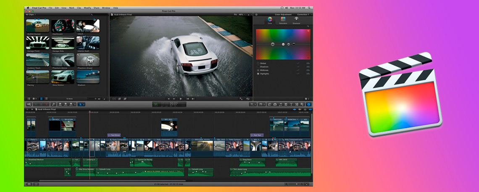
Task: Adjust the timeline zoom slider
Action: [x=293, y=184]
